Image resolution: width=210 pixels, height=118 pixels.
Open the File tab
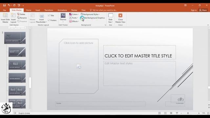click(4, 10)
